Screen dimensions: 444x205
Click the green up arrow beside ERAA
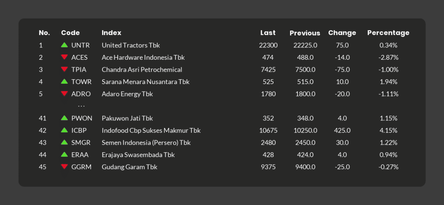[64, 154]
